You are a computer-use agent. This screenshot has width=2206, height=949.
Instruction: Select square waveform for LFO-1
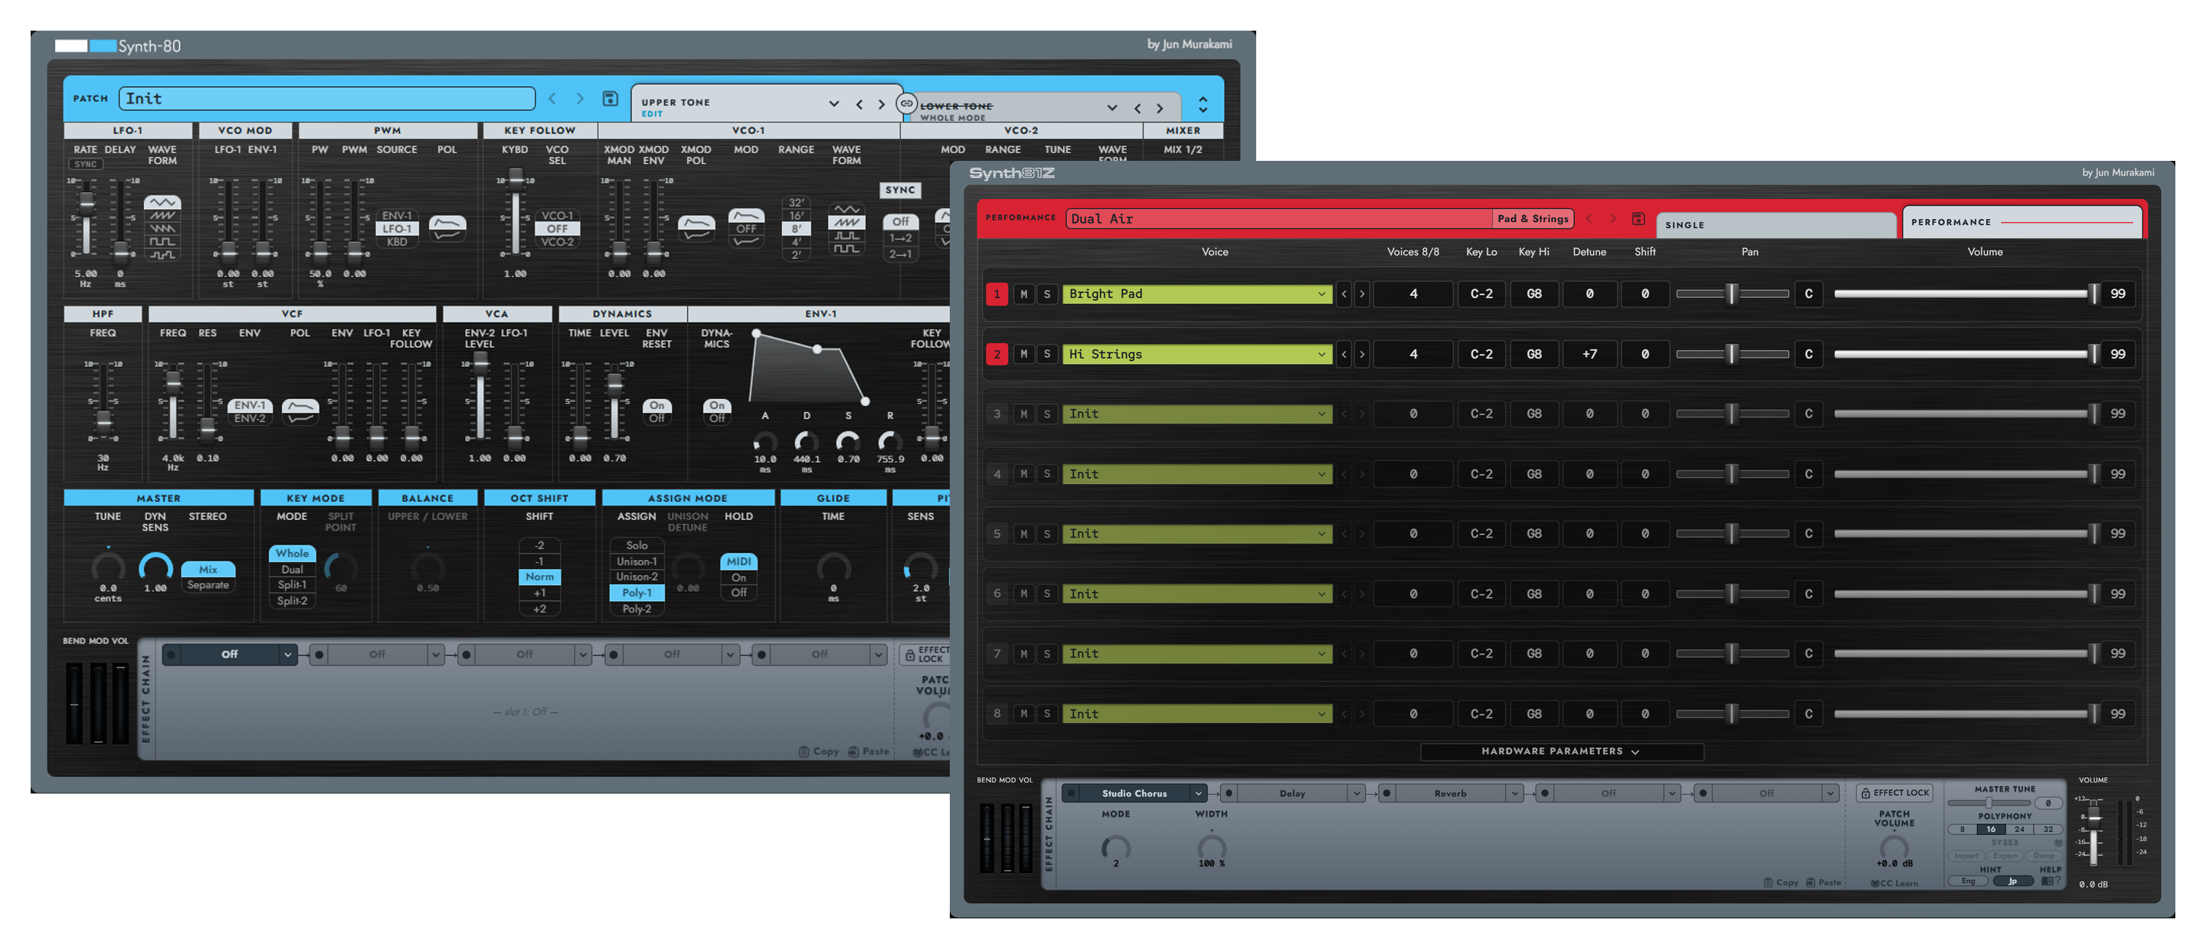click(162, 241)
